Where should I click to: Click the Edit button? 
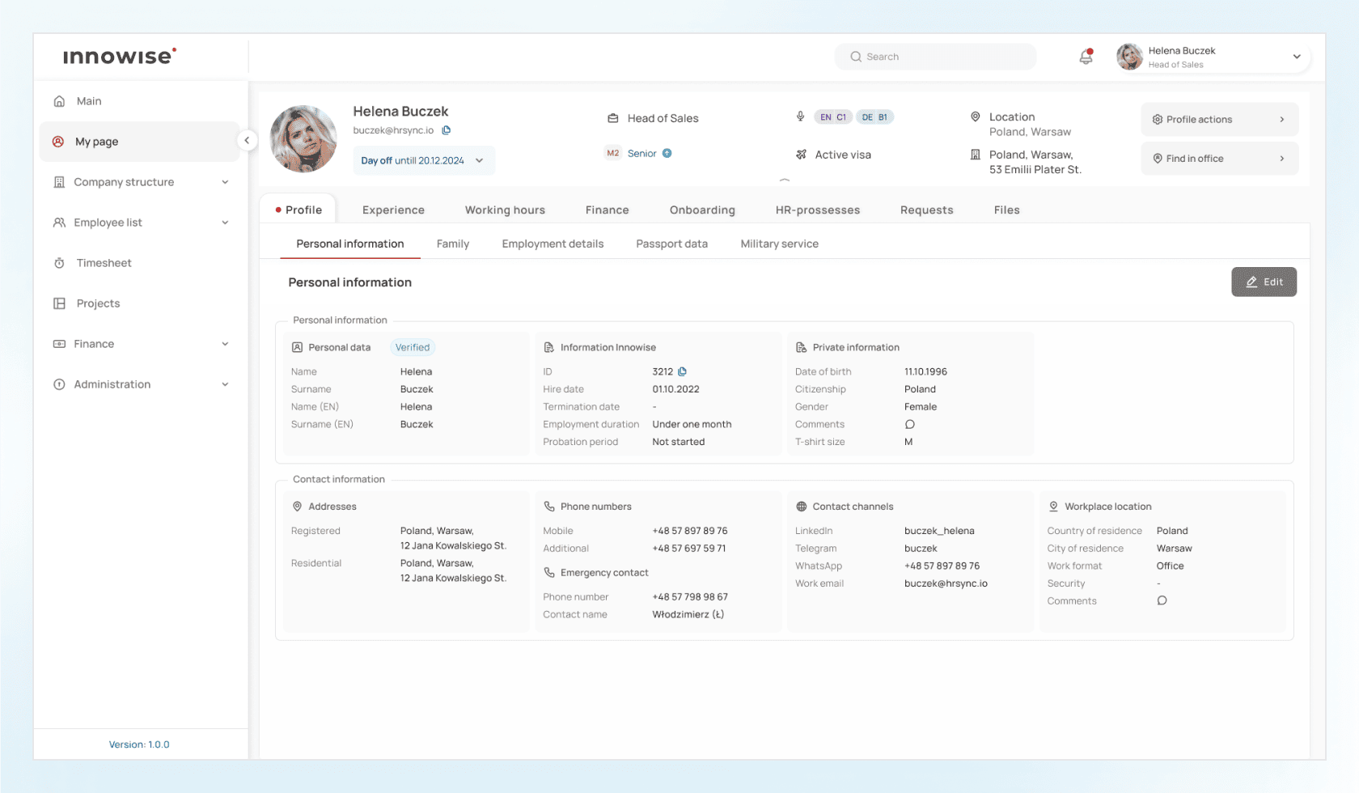click(x=1264, y=282)
